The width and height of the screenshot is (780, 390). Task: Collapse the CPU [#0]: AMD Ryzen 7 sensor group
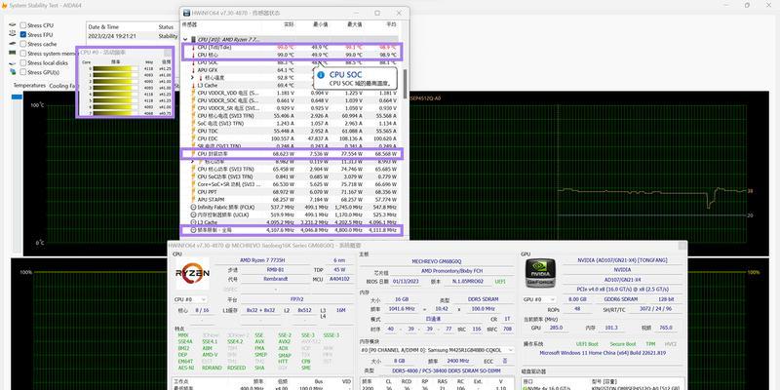185,39
